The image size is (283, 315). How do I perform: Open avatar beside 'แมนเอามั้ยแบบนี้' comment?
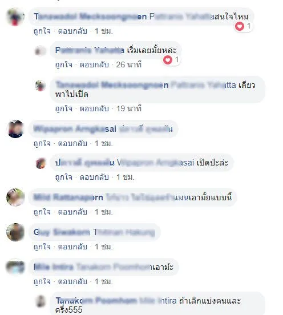15,197
